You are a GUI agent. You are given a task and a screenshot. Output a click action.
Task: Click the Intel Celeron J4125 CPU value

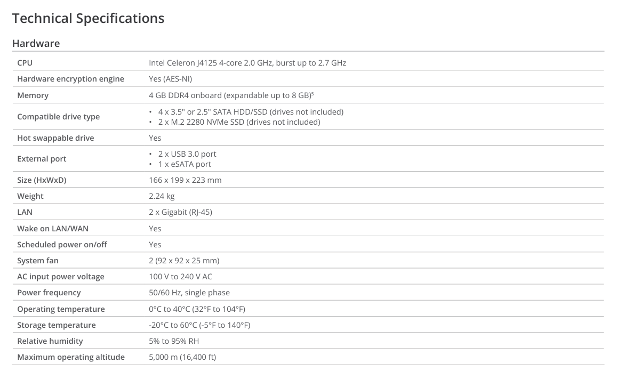click(247, 63)
